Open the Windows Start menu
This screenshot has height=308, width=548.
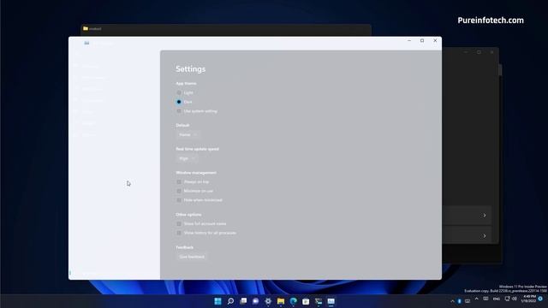217,301
